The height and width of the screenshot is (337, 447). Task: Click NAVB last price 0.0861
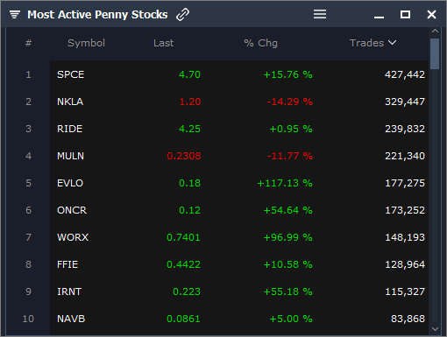[x=183, y=319]
